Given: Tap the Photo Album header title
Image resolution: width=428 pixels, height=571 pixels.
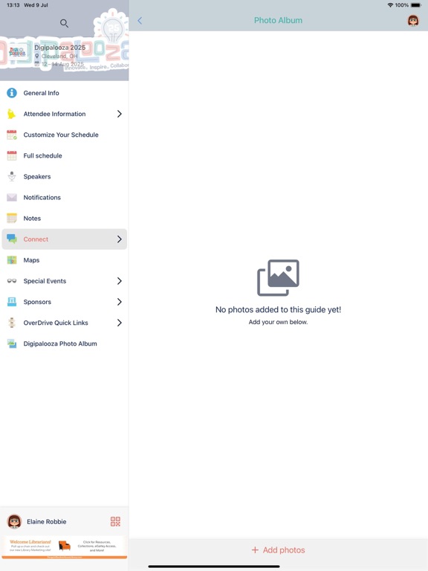Looking at the screenshot, I should pos(278,20).
